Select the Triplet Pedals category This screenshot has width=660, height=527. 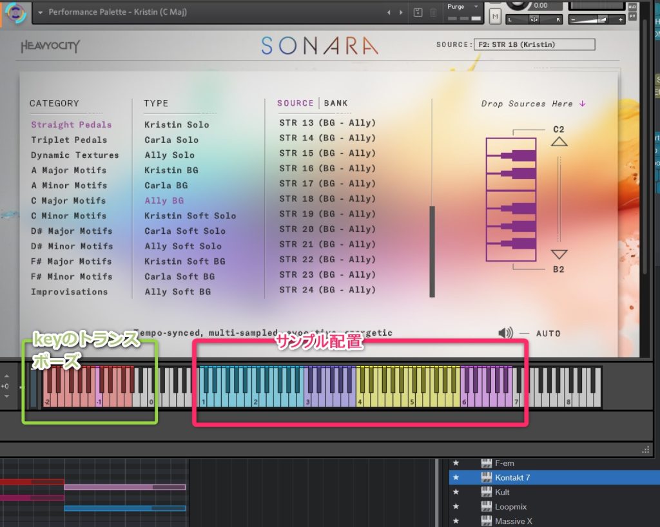tap(69, 140)
